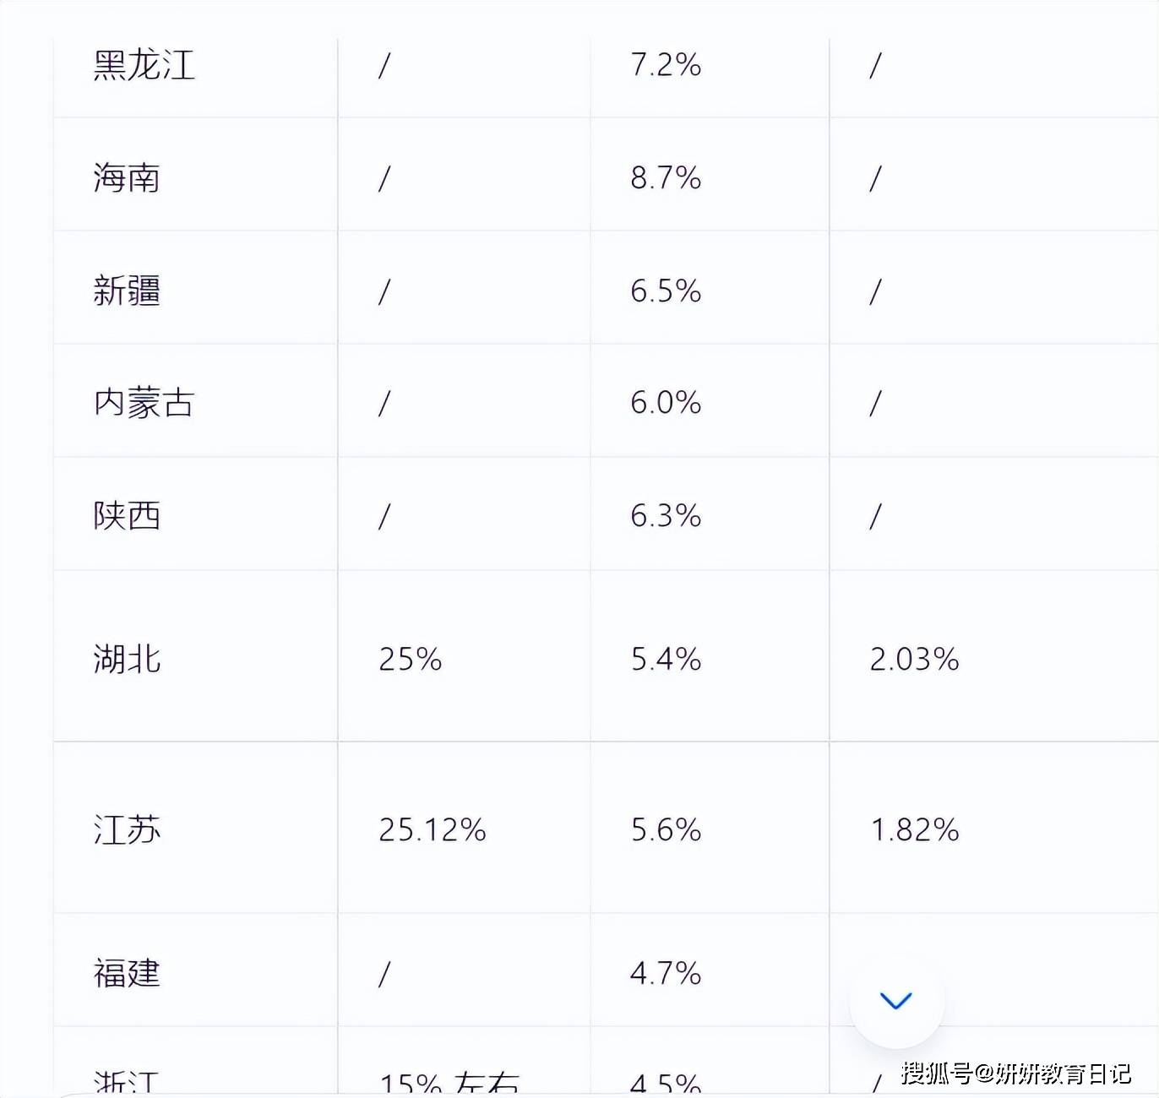Click the 2.03% value for 湖北
The width and height of the screenshot is (1159, 1098).
915,659
